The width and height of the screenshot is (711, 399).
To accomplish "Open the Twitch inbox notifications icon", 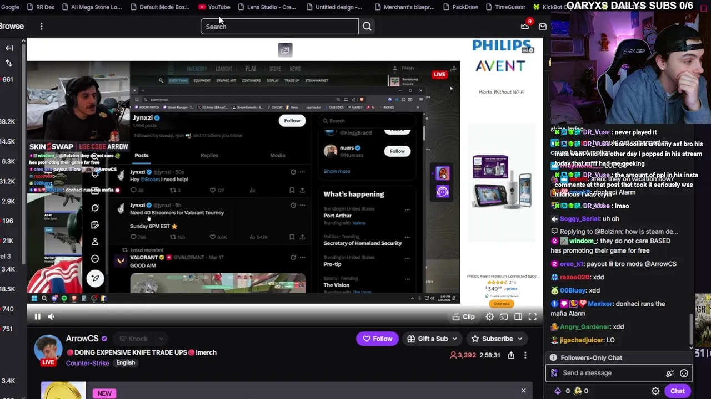I will 543,26.
